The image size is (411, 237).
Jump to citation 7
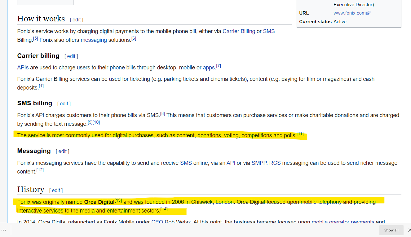[x=219, y=66]
